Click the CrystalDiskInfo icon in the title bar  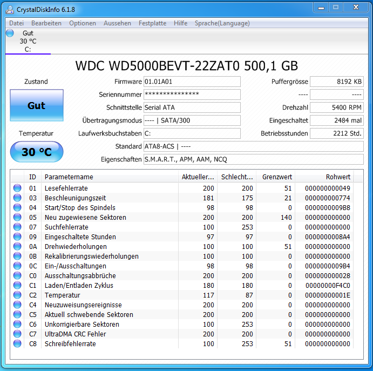click(10, 10)
